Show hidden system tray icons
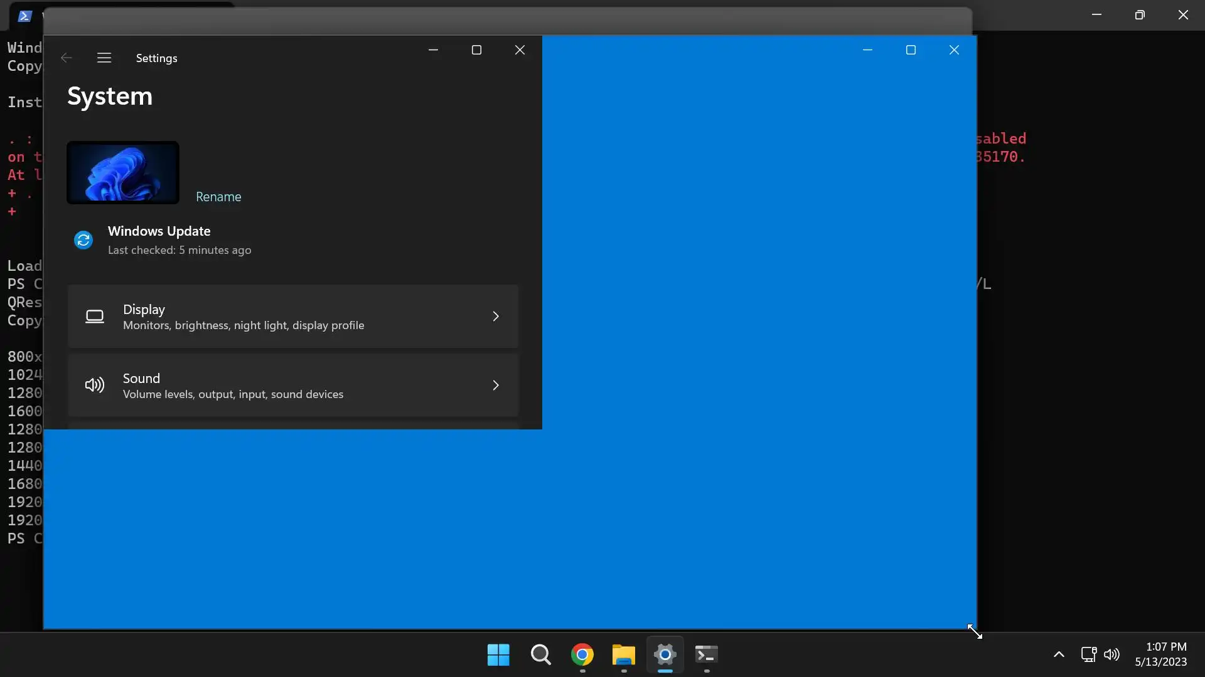This screenshot has height=677, width=1205. (1059, 654)
